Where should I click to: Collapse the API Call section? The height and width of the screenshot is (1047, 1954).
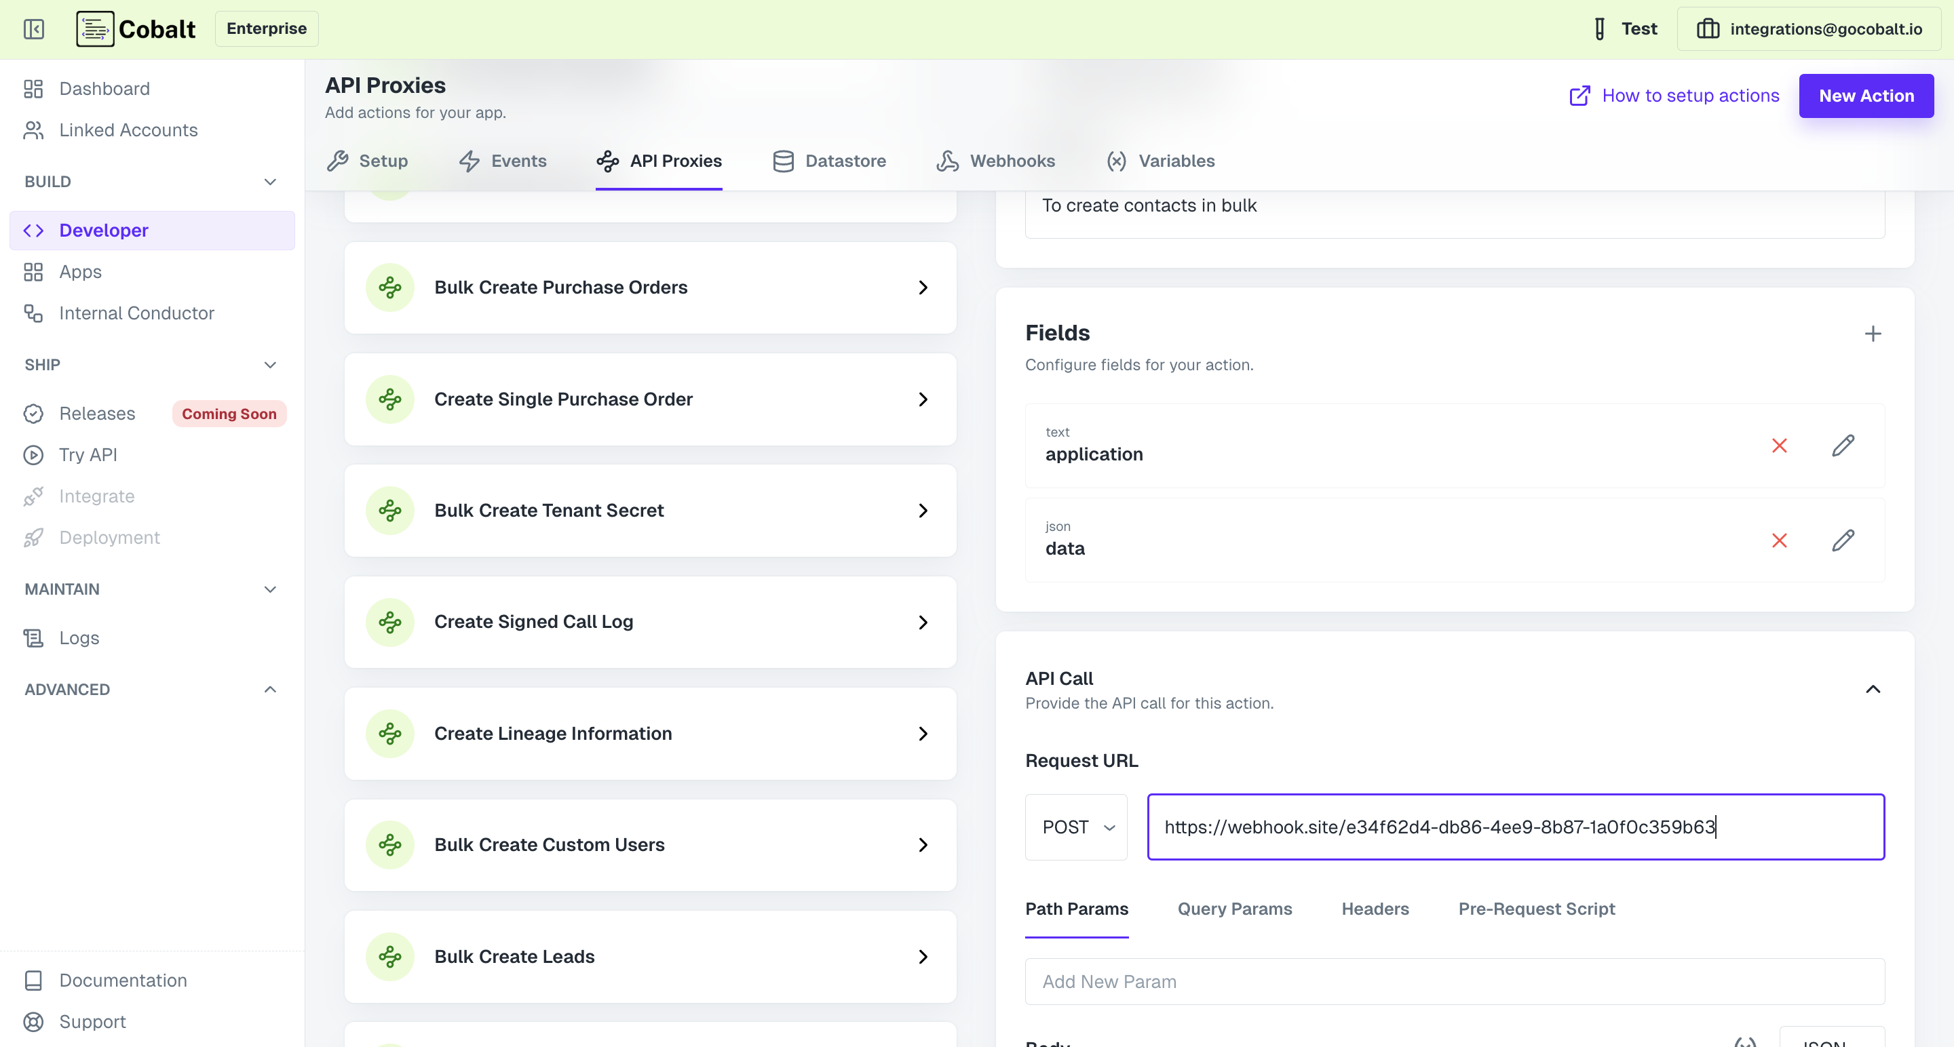(x=1873, y=689)
